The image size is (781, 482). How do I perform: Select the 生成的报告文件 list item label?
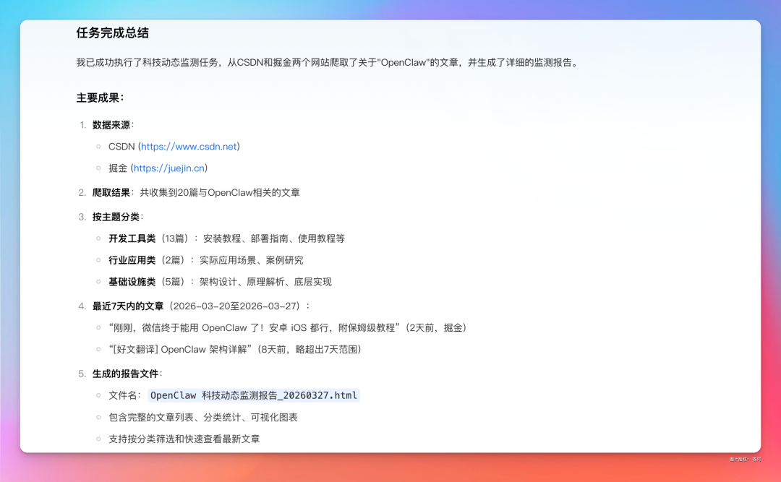pyautogui.click(x=127, y=374)
